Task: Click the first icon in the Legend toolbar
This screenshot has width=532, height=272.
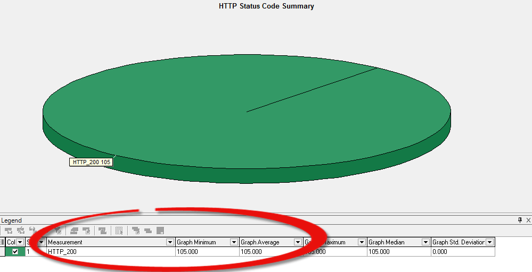Action: pyautogui.click(x=9, y=231)
